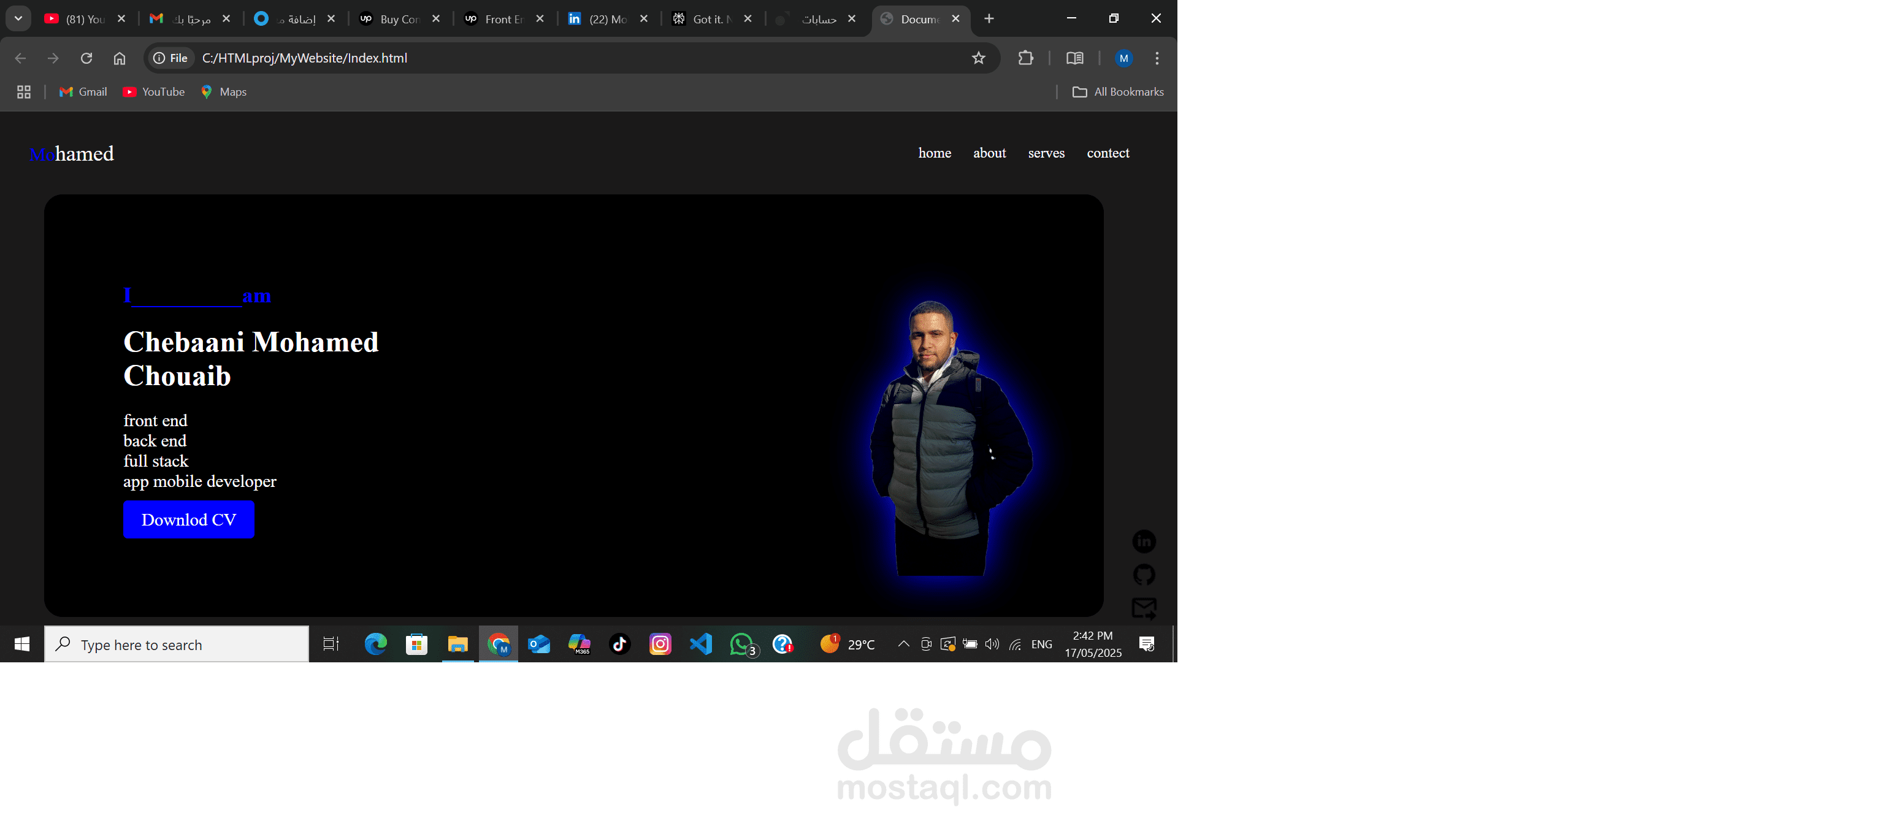
Task: Open YouTube bookmark
Action: click(x=153, y=92)
